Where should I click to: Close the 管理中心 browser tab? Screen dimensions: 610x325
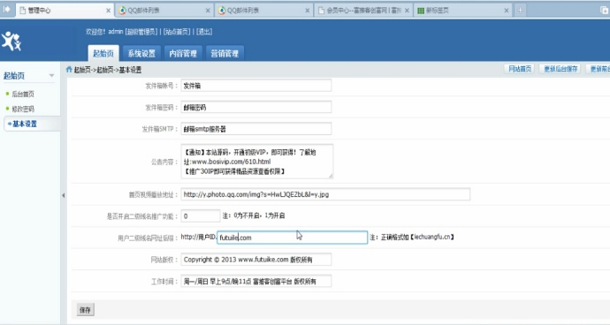108,11
